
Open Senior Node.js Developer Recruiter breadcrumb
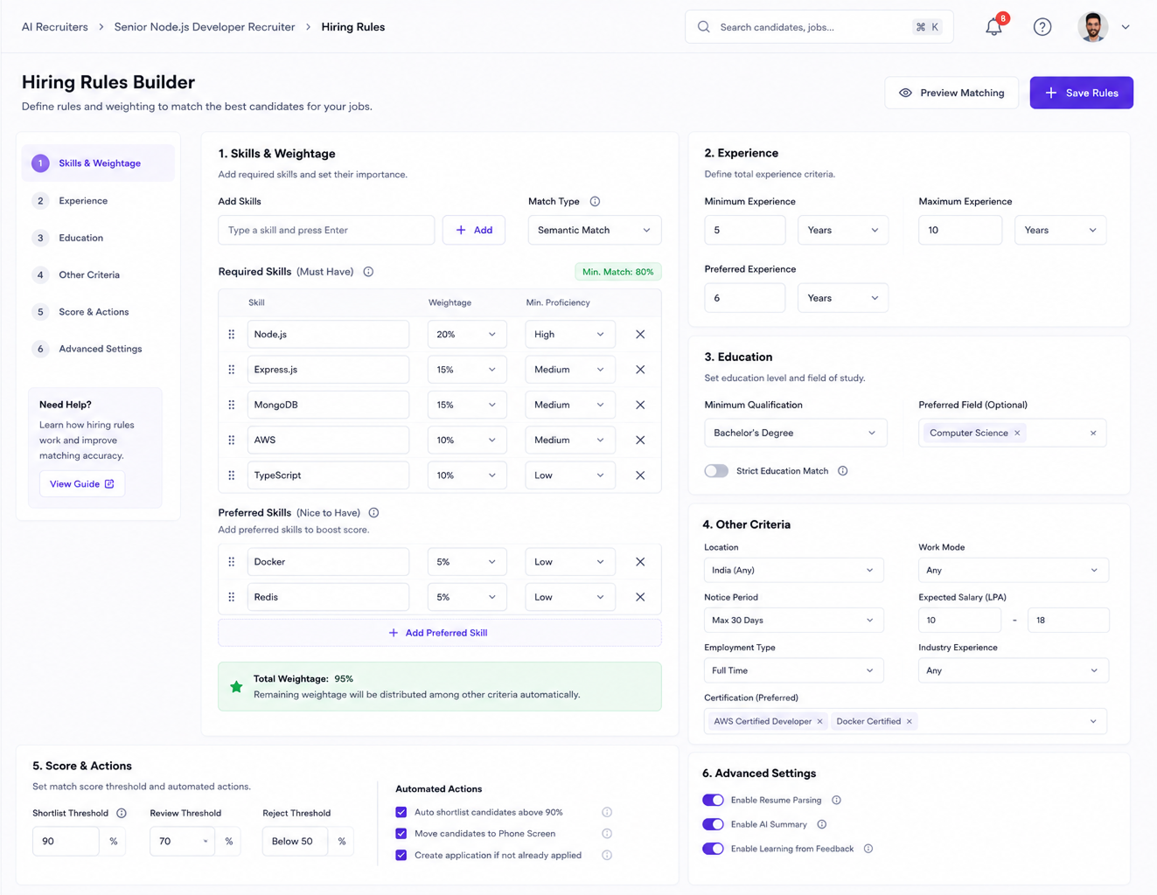205,27
